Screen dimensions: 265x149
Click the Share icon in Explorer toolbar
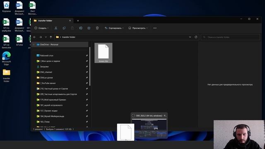pos(89,28)
